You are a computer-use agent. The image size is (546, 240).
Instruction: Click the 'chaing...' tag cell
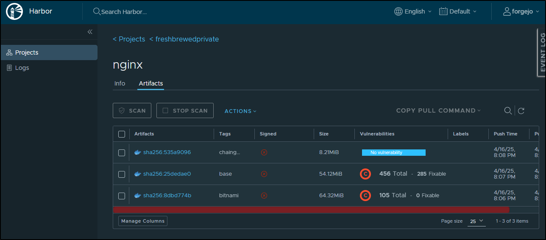click(229, 152)
